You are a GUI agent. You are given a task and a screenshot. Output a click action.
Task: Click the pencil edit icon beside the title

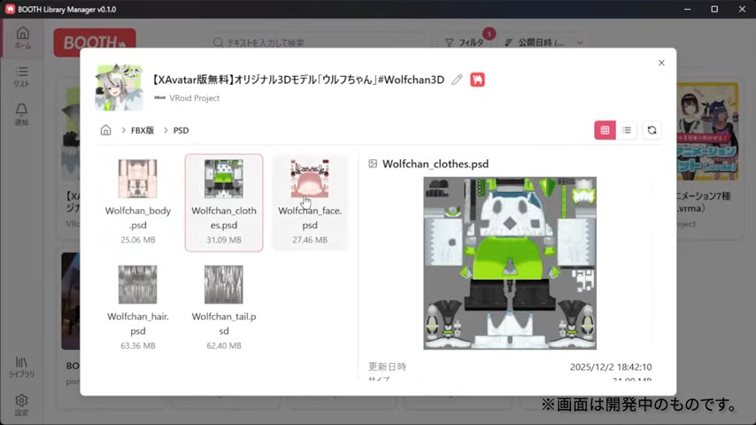(x=457, y=80)
